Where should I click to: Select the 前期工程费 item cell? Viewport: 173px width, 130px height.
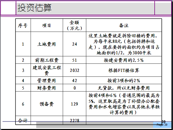click(x=46, y=60)
